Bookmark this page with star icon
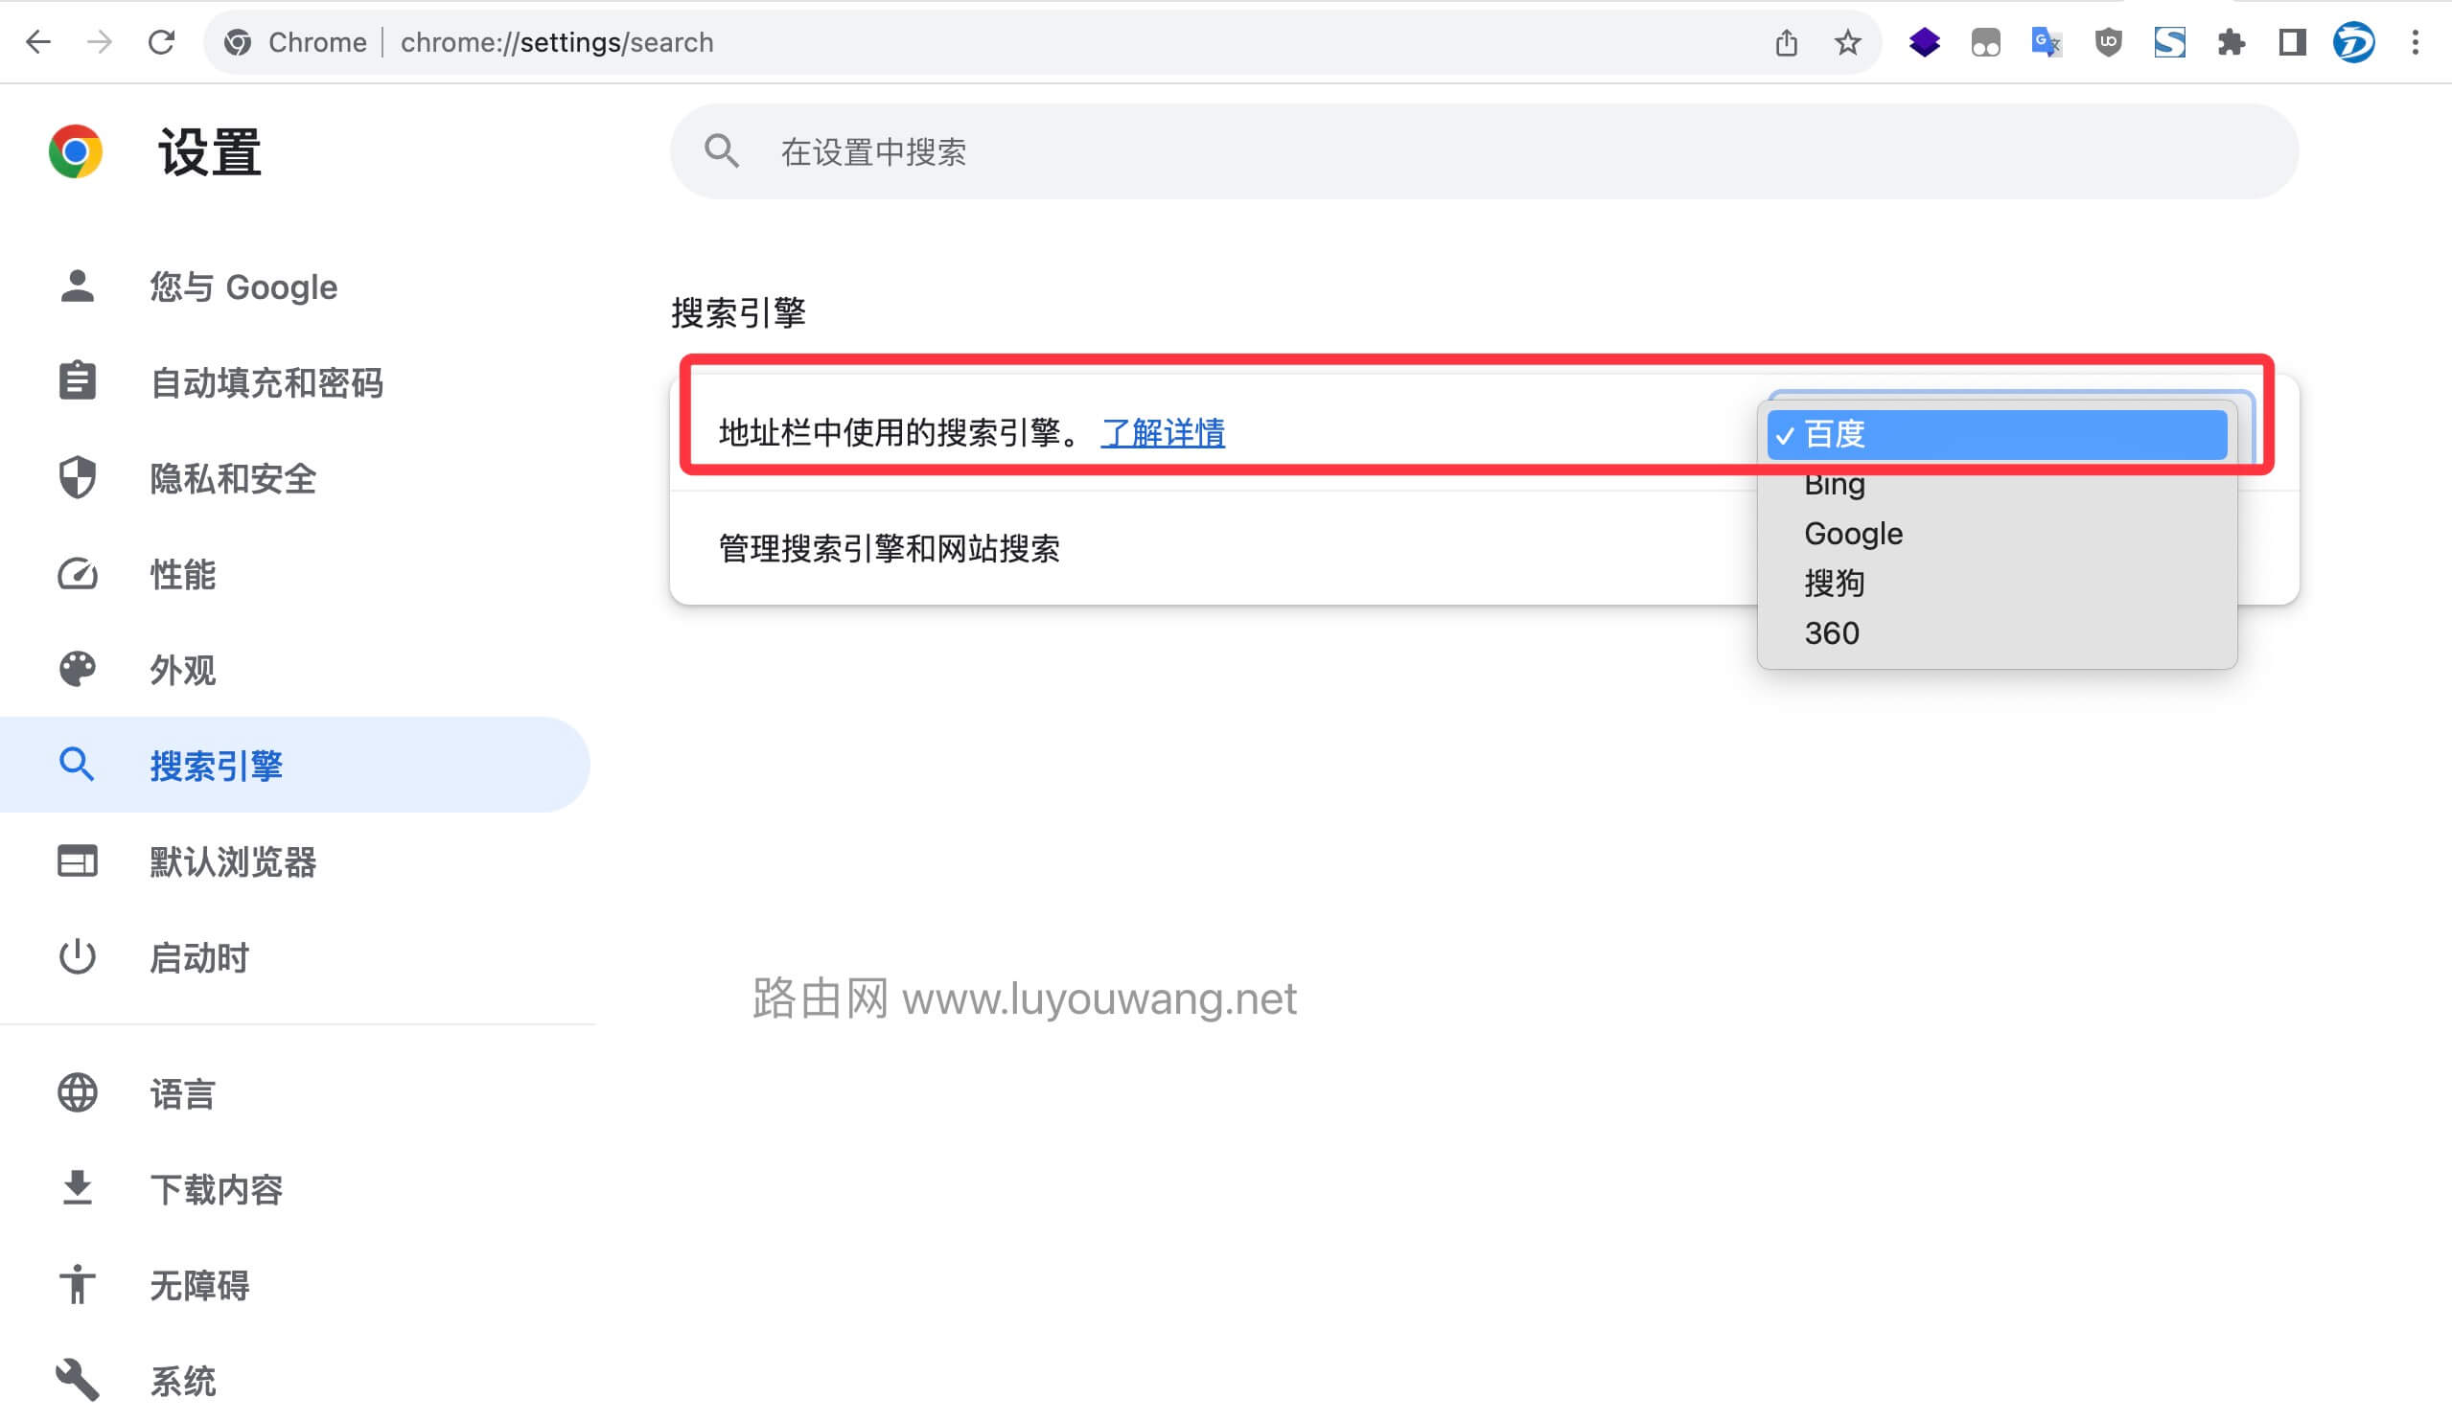The width and height of the screenshot is (2452, 1422). (1847, 43)
